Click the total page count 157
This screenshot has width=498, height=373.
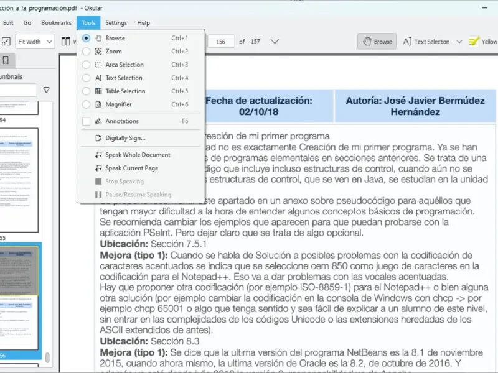255,42
